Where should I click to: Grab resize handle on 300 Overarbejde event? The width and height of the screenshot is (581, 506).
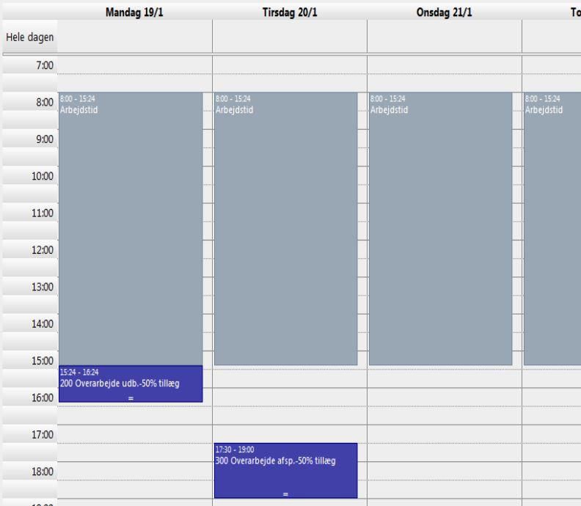pos(285,494)
